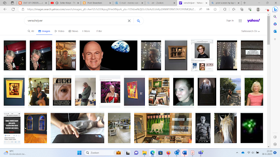Open the OUT OF ORDER browser tab

32,3
